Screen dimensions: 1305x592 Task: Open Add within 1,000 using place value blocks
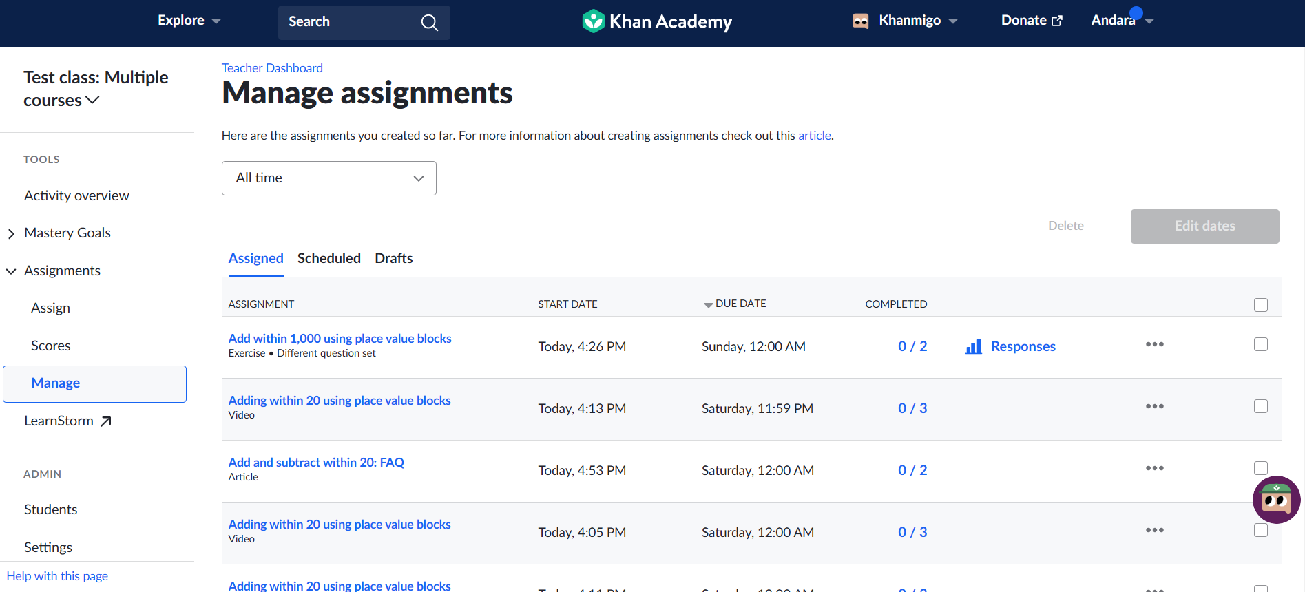pos(340,339)
